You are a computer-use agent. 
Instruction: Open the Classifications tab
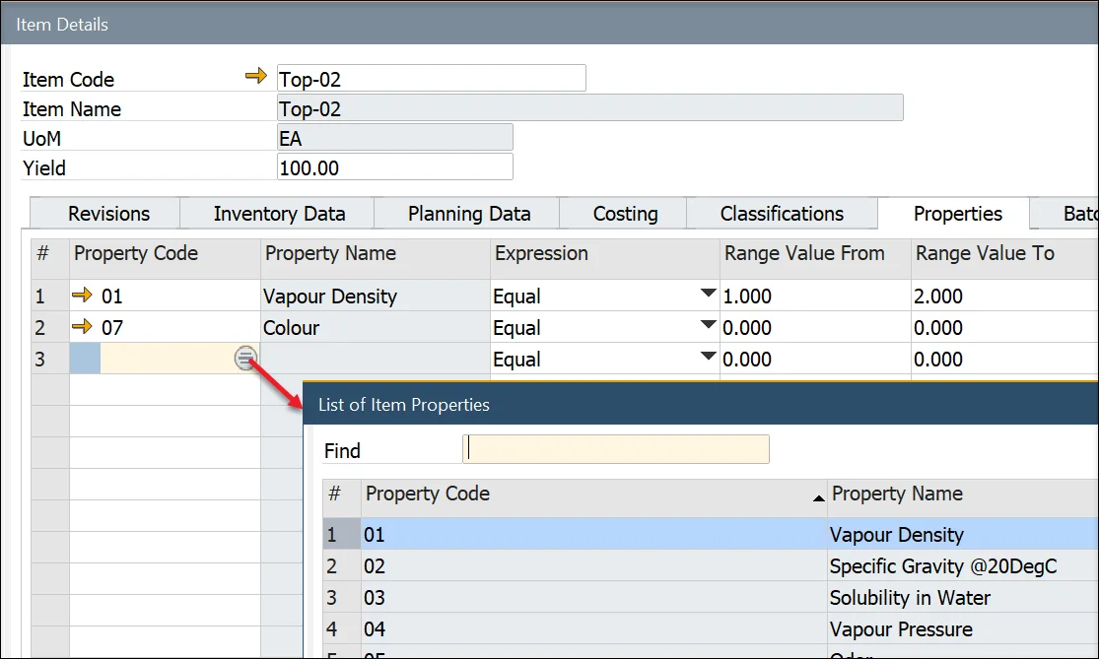[x=782, y=214]
